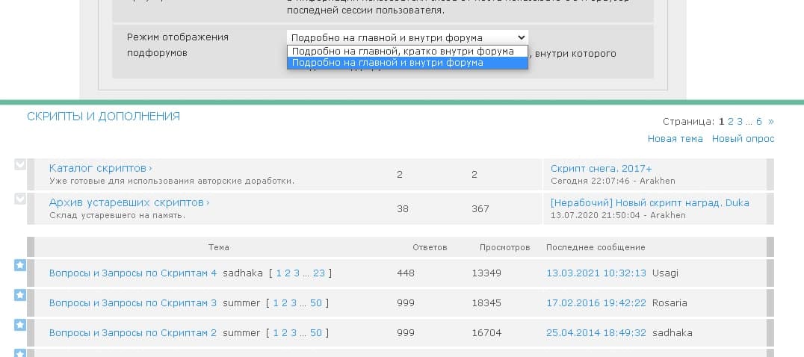Click the star icon for 'Скриптам 2' topic

[19, 324]
